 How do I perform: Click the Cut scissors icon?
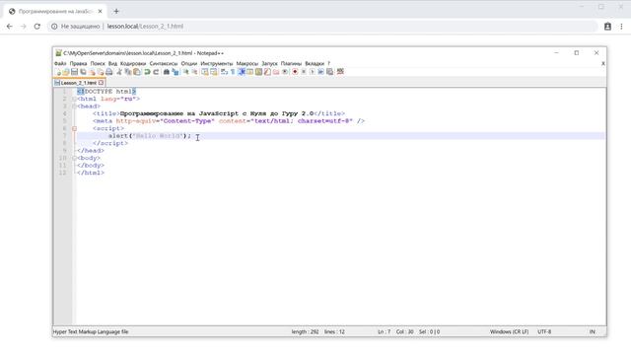click(x=118, y=72)
